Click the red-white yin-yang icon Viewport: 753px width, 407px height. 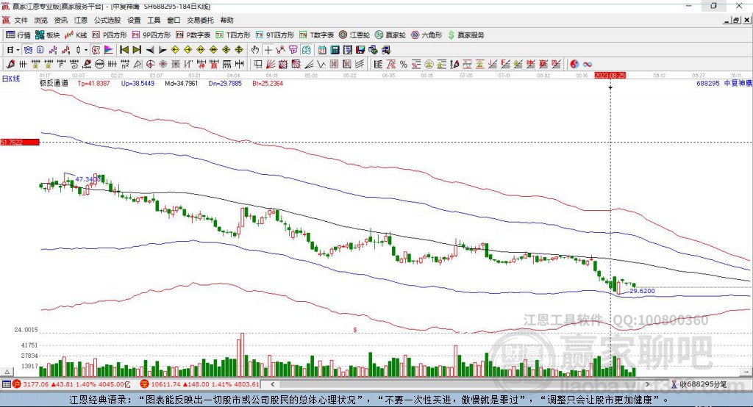pyautogui.click(x=574, y=64)
